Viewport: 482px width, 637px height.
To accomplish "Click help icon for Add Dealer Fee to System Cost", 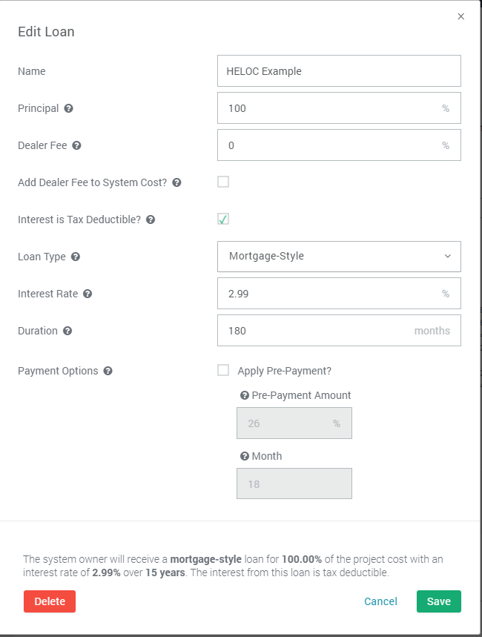I will point(176,182).
